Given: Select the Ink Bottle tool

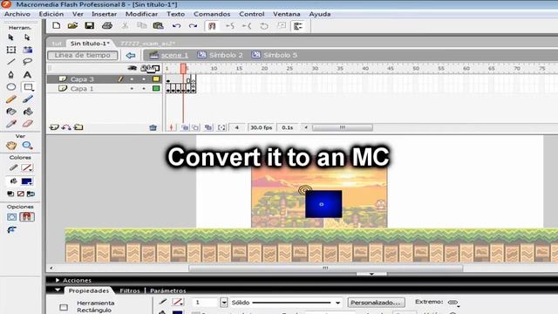Looking at the screenshot, I should tap(11, 112).
